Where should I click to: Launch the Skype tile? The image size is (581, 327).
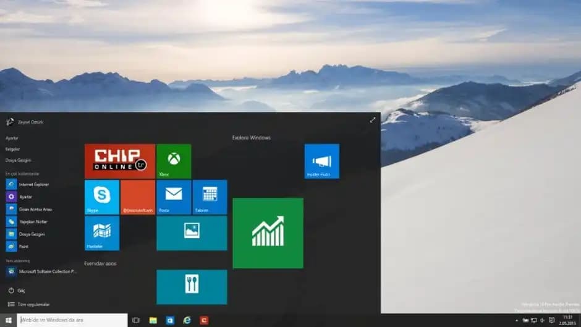click(102, 197)
